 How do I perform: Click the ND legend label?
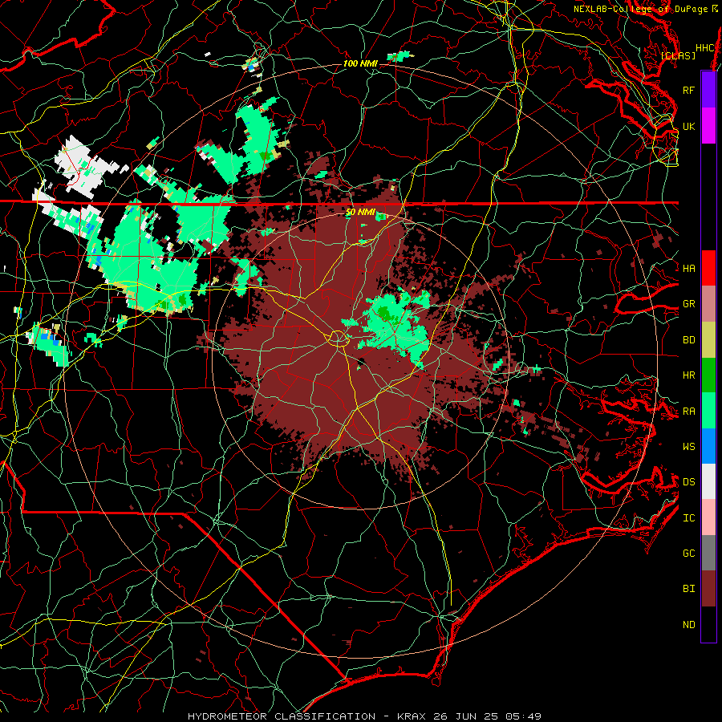688,625
